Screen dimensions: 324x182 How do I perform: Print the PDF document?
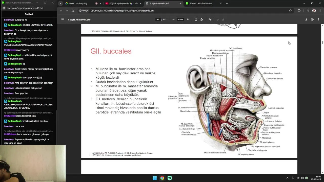tap(312, 19)
